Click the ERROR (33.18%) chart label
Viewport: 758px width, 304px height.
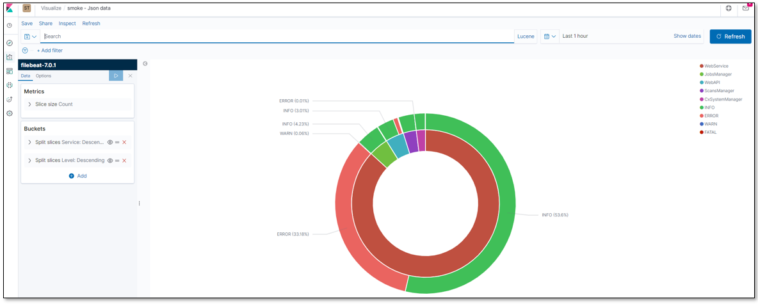(293, 234)
